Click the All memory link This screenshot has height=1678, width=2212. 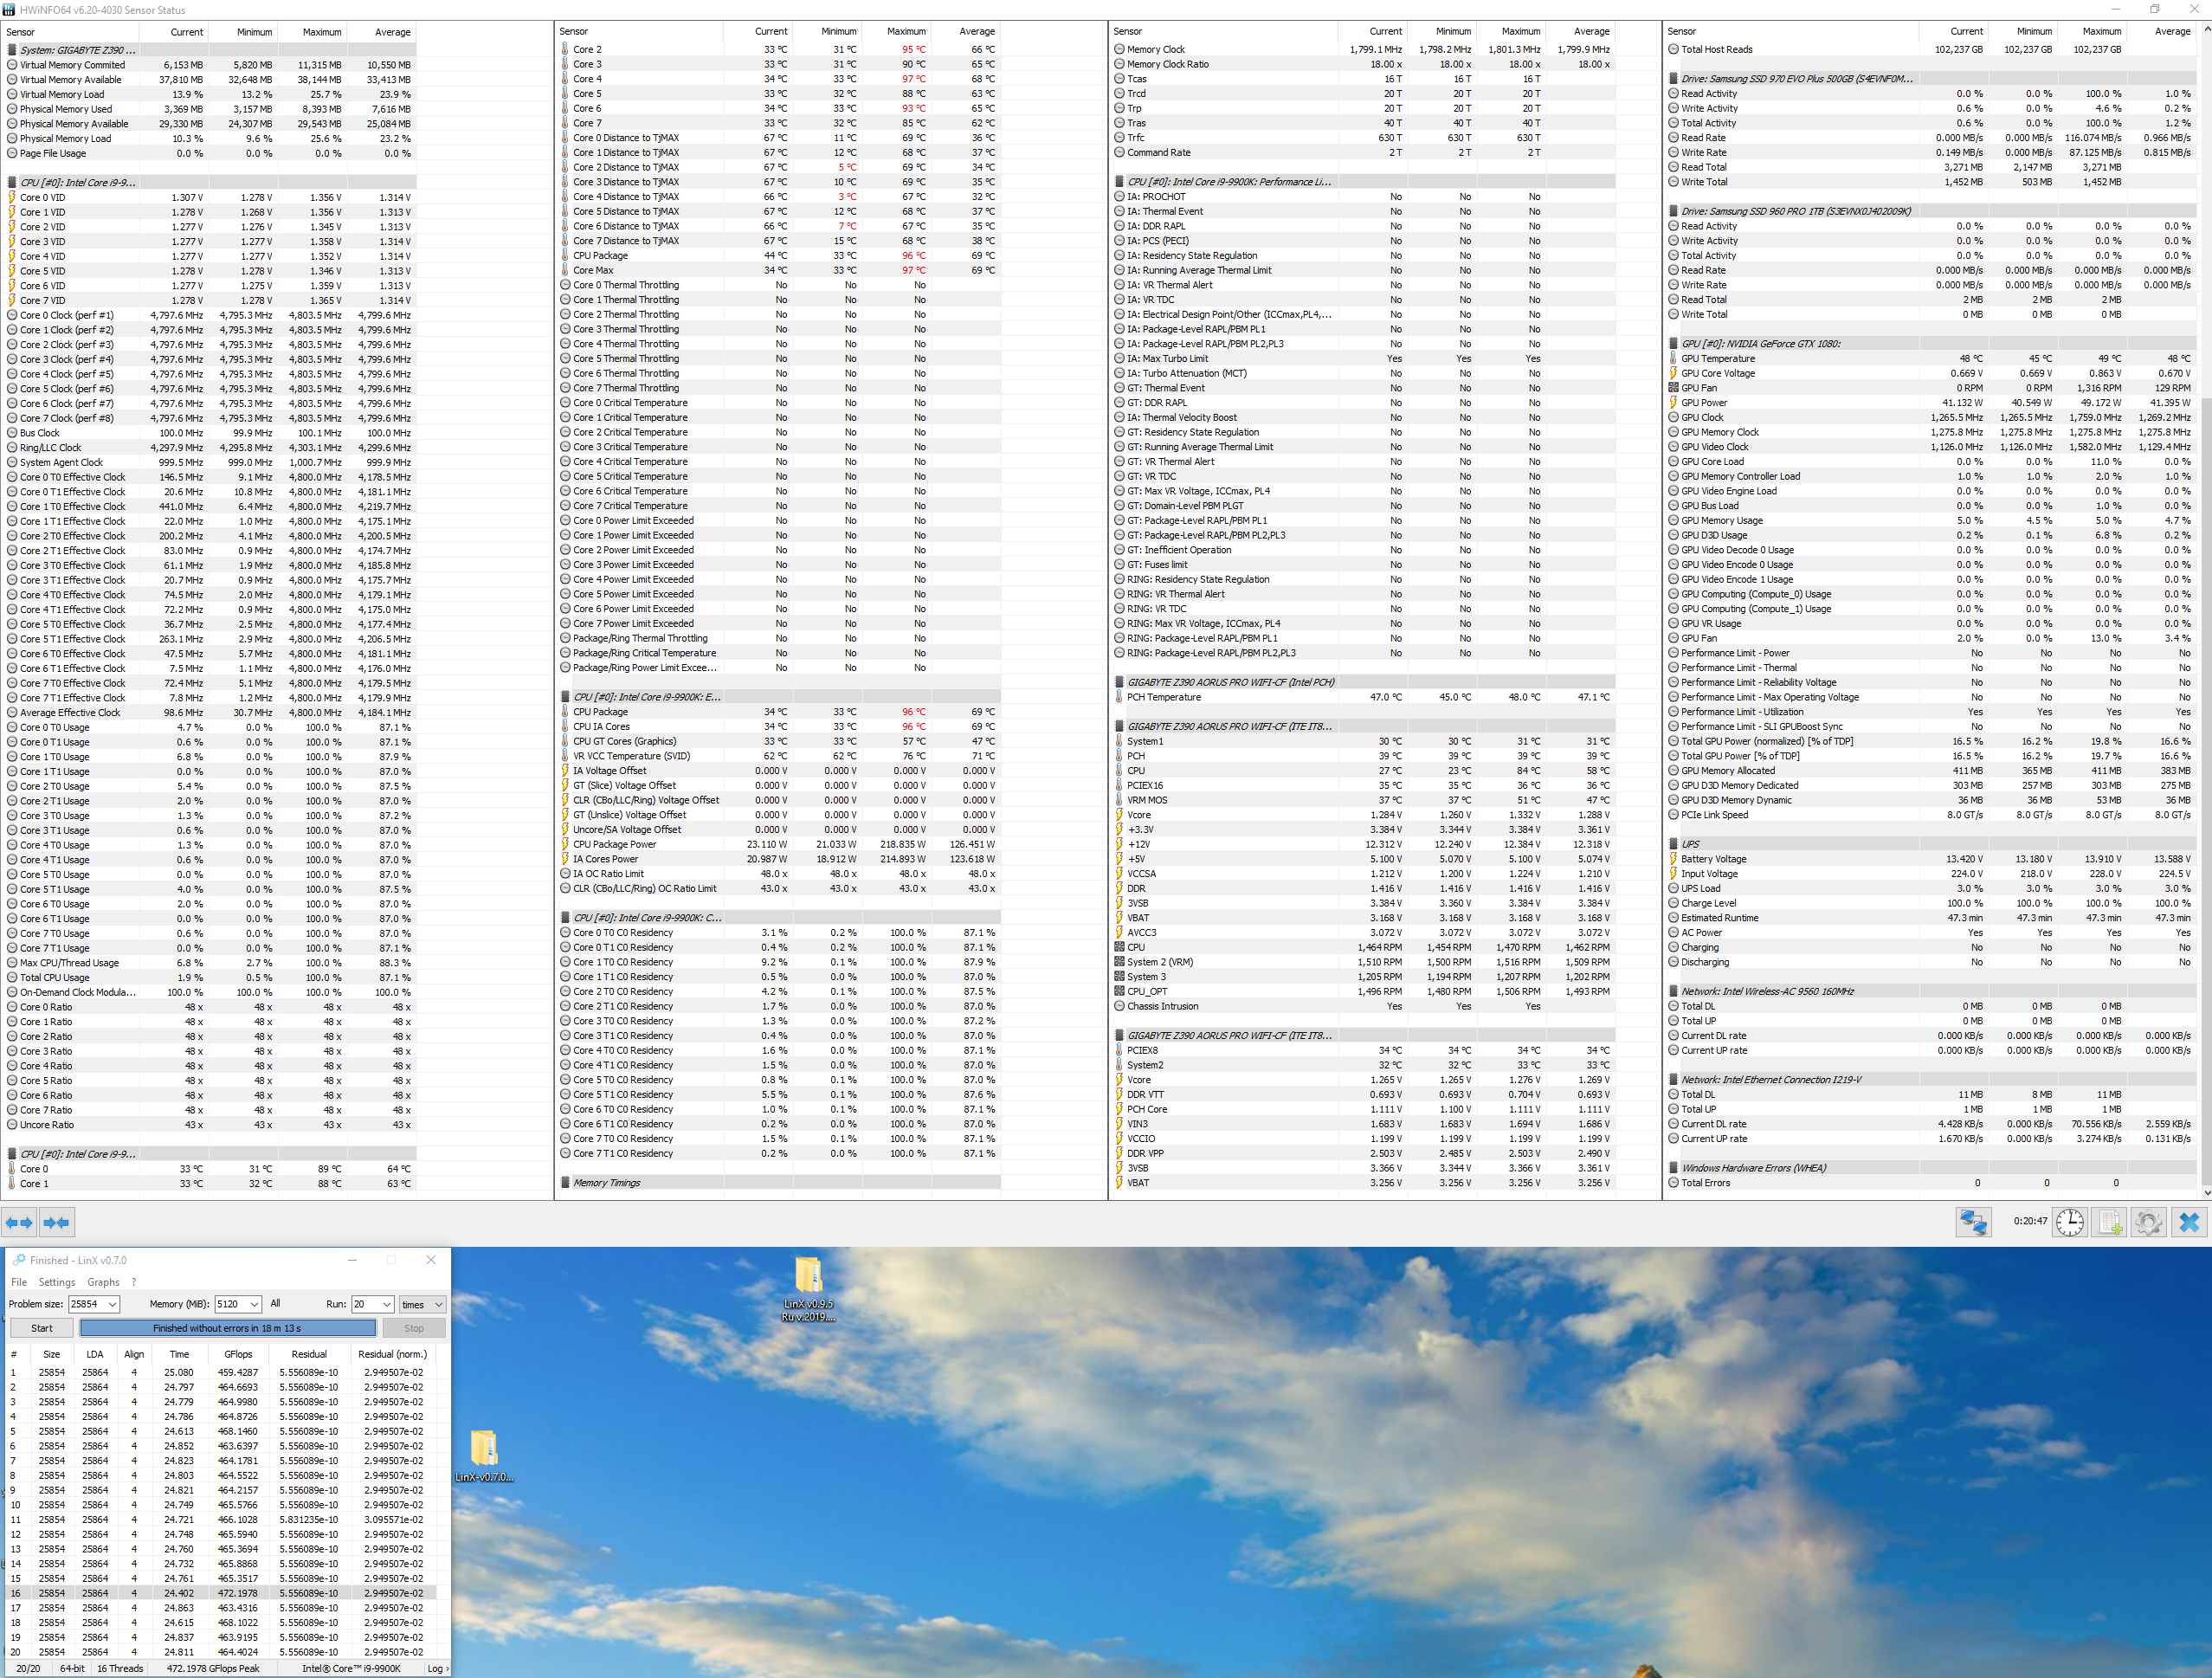[x=275, y=1303]
